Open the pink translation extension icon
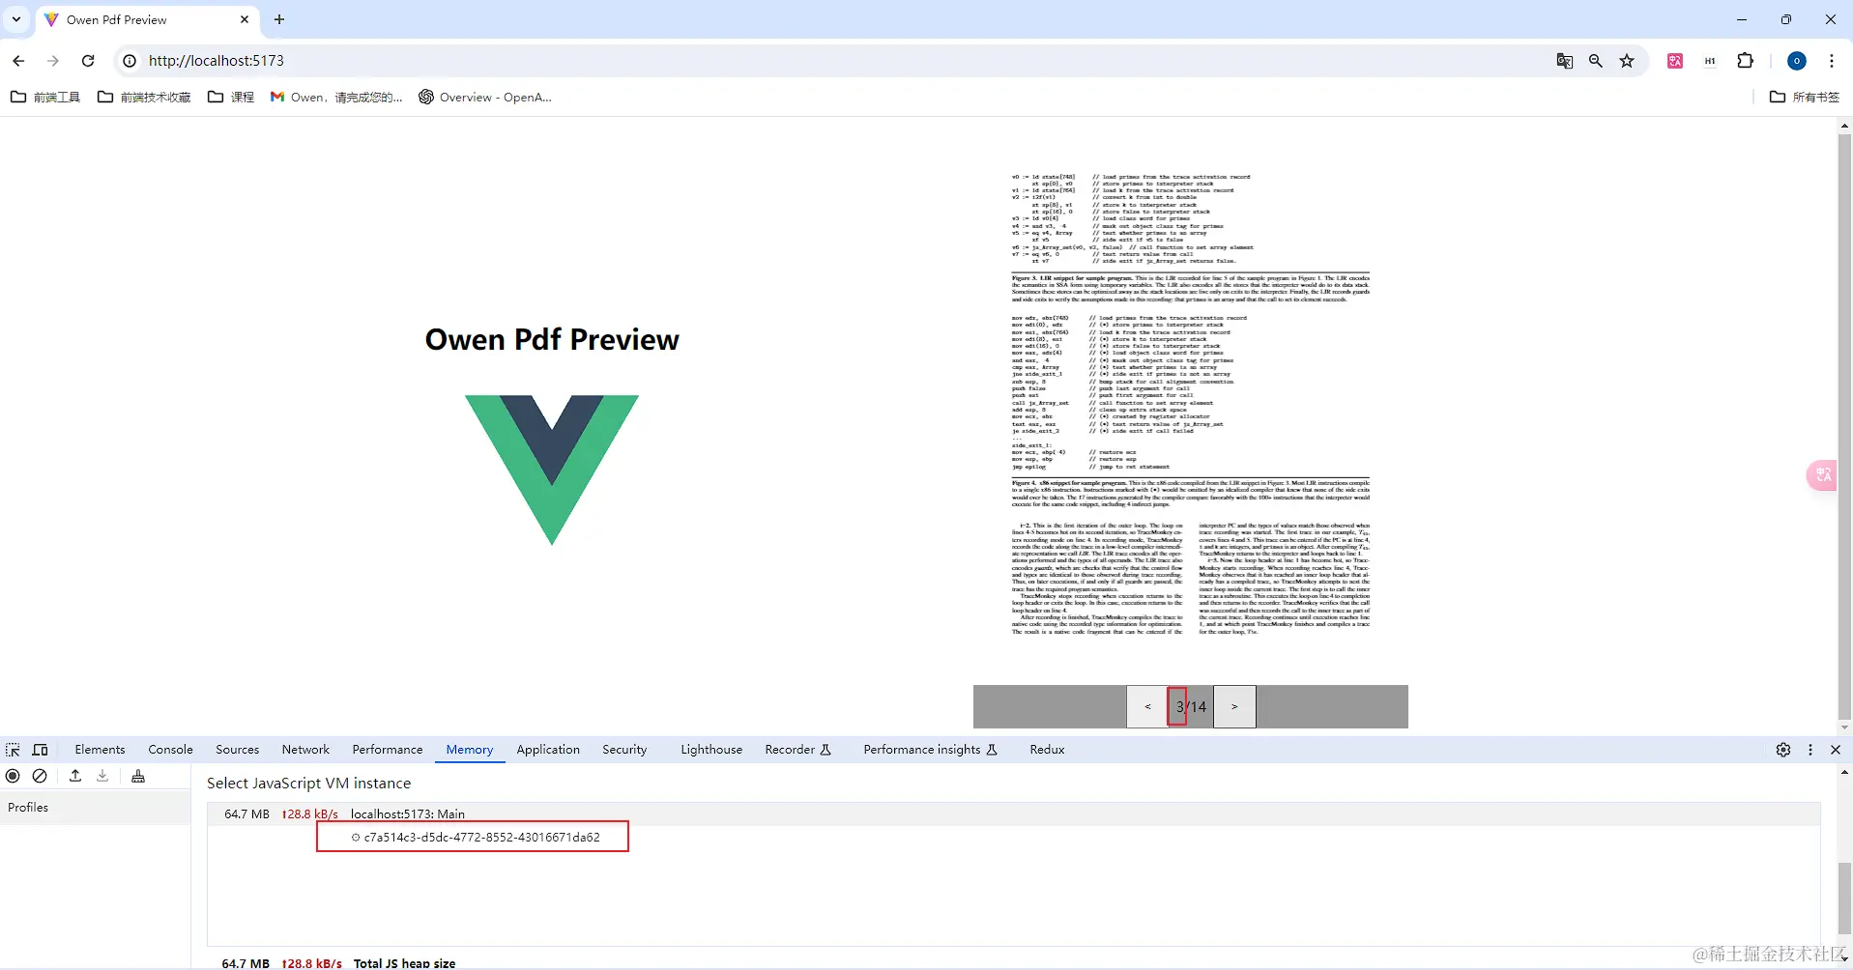Viewport: 1853px width, 970px height. pos(1675,61)
